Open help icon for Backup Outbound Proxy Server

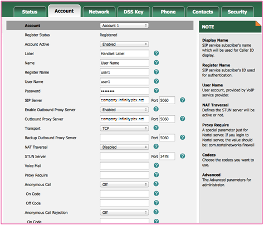183,138
